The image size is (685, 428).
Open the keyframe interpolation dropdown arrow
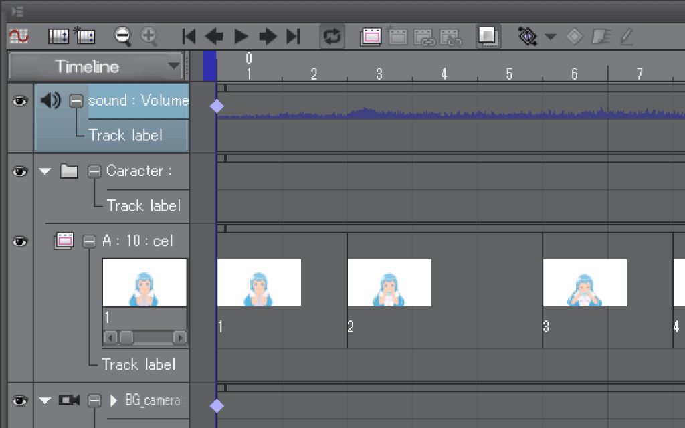point(551,37)
